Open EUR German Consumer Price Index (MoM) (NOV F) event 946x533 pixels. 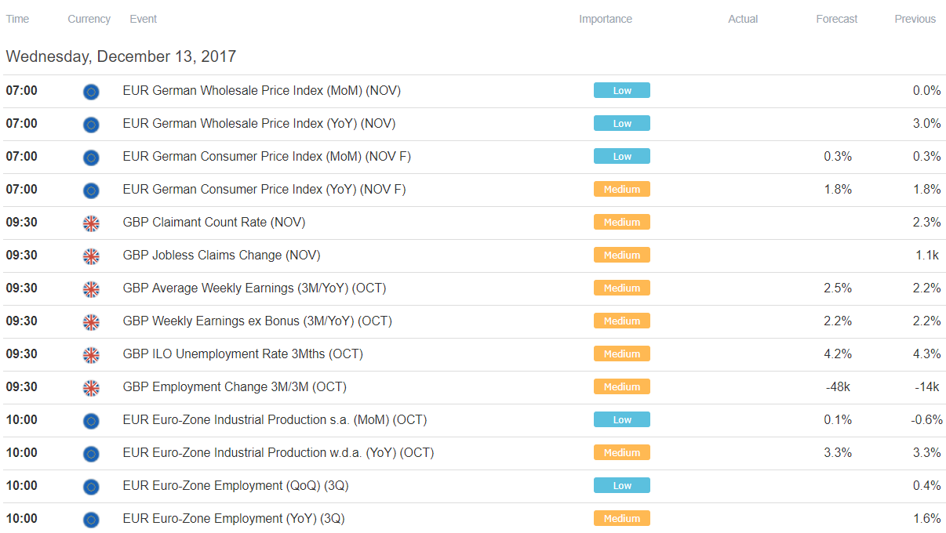[x=267, y=157]
